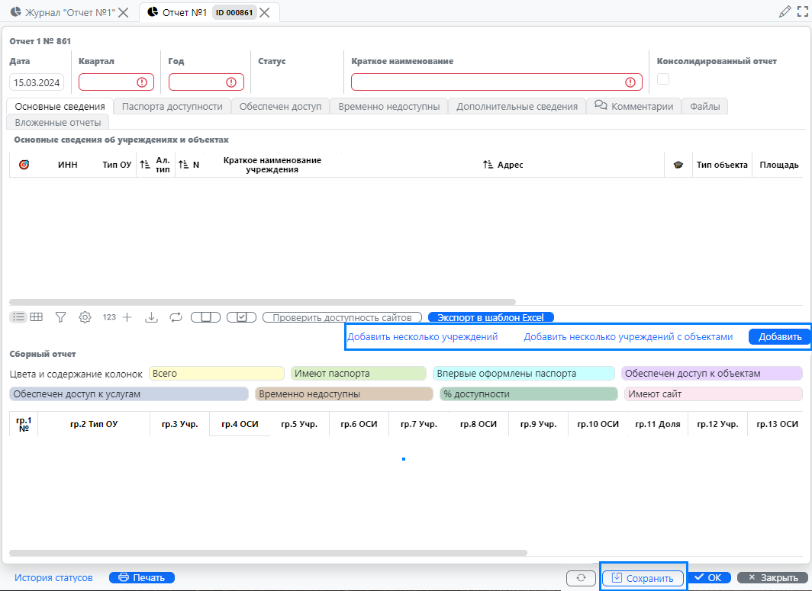Click the Краткое наименование input field
The image size is (812, 591).
pyautogui.click(x=488, y=82)
